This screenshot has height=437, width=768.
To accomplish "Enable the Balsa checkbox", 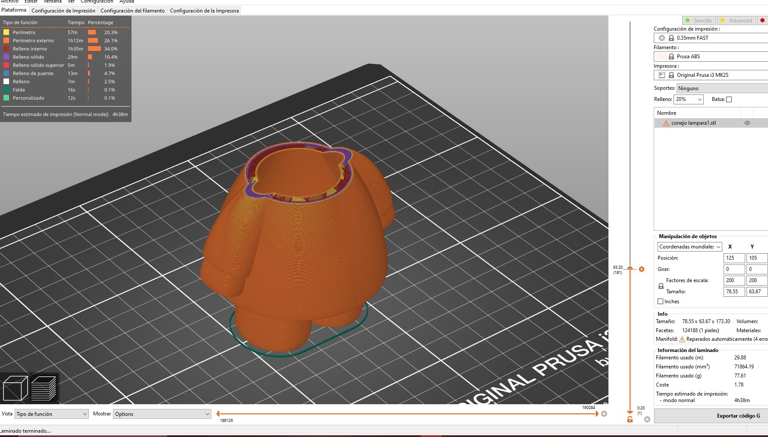I will pyautogui.click(x=729, y=99).
